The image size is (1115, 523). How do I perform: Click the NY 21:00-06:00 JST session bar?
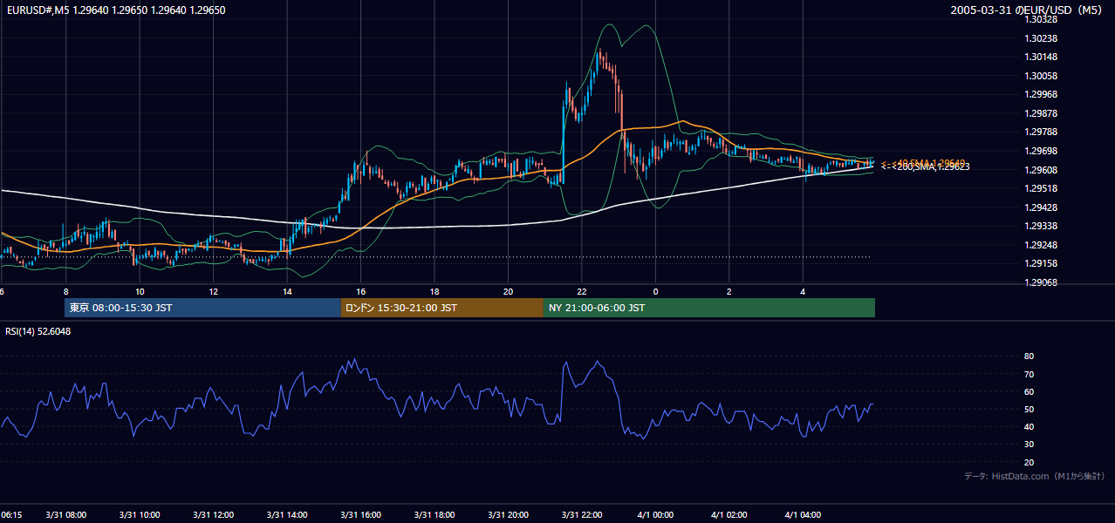tap(709, 308)
